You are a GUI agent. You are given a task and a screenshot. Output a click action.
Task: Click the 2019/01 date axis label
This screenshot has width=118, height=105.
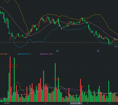(x=7, y=103)
